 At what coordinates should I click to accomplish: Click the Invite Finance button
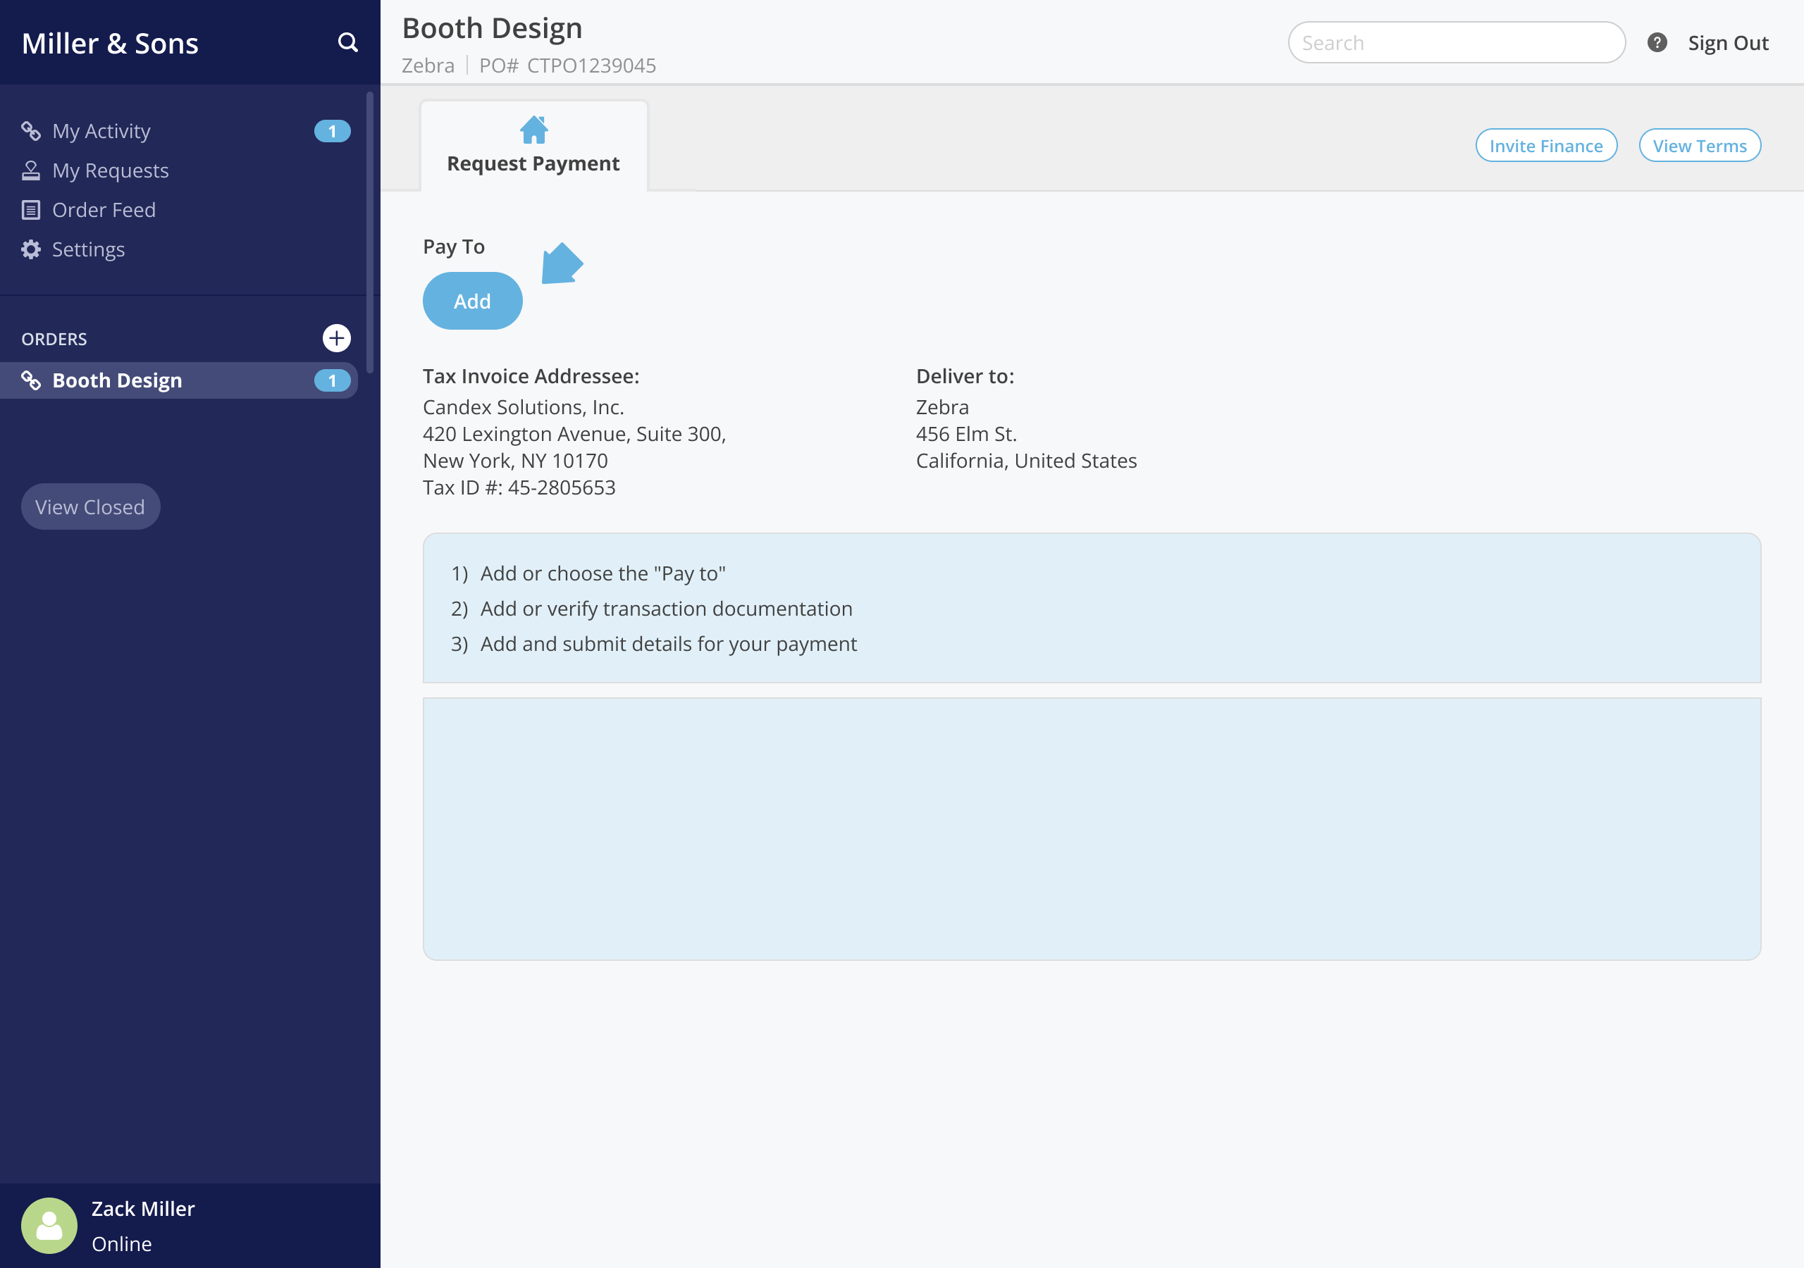pos(1545,145)
